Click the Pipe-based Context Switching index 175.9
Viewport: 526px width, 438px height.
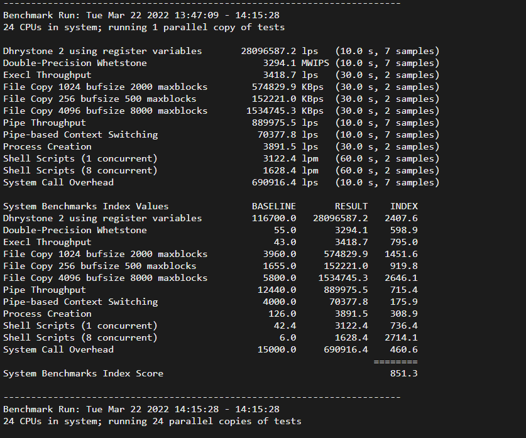406,302
